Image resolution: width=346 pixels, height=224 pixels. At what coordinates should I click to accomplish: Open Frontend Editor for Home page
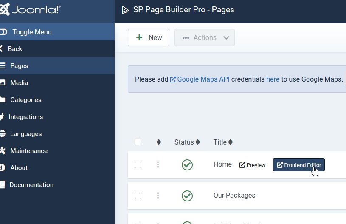click(299, 165)
